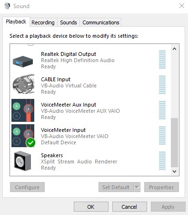Click the VoiceMeeter Input default device icon
The height and width of the screenshot is (215, 188).
[23, 136]
